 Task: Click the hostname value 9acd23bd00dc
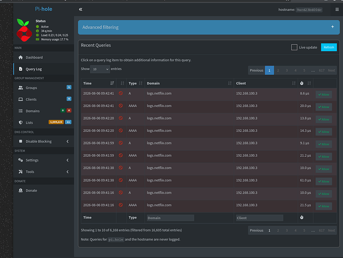coord(309,10)
